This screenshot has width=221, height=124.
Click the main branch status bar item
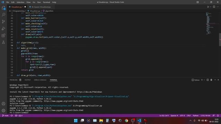(6, 116)
